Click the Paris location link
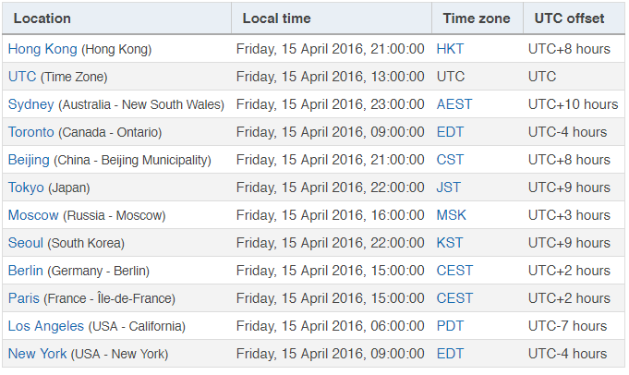Screen dimensions: 629x375 click(x=24, y=298)
